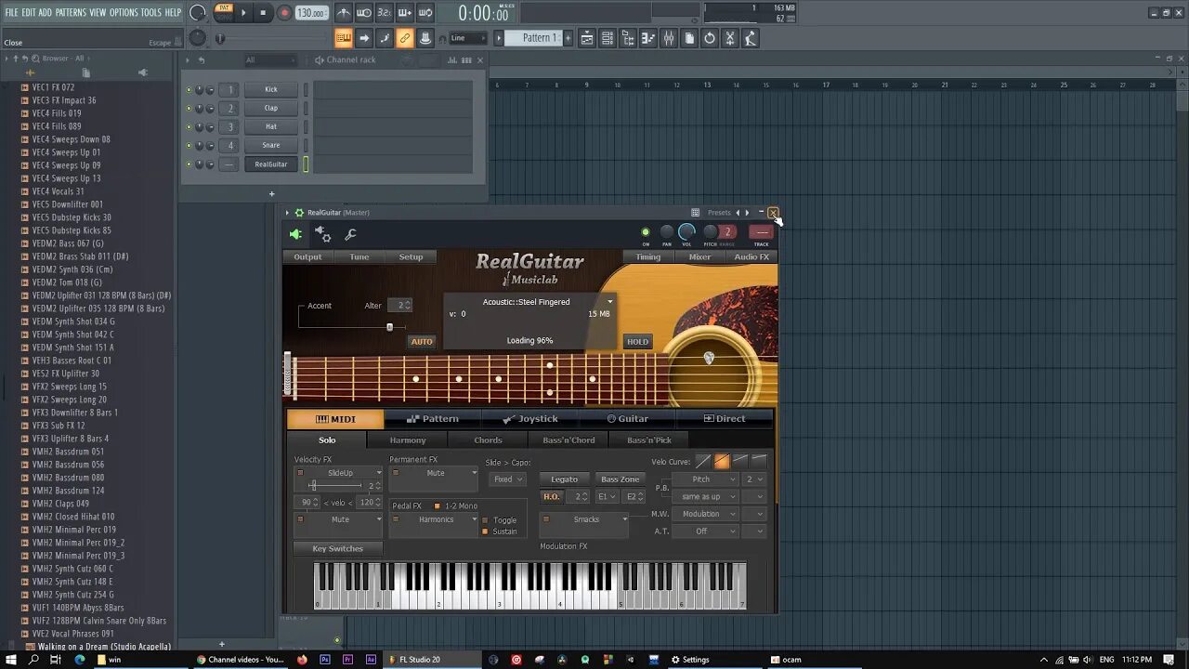Screen dimensions: 1189x669
Task: Click the green plug icon in RealGuitar wrapper
Action: click(295, 234)
